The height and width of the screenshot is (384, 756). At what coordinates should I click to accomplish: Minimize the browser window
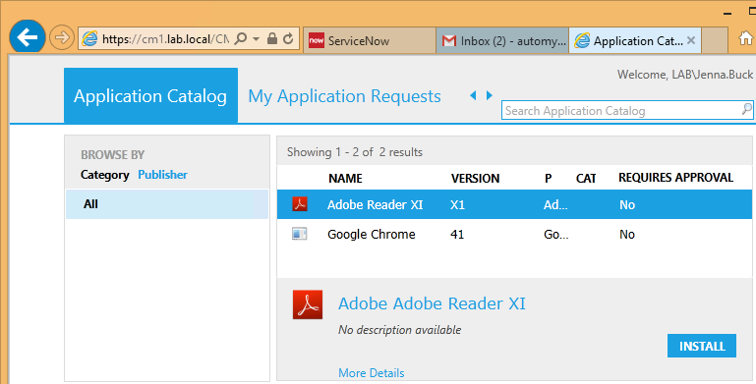coord(728,13)
